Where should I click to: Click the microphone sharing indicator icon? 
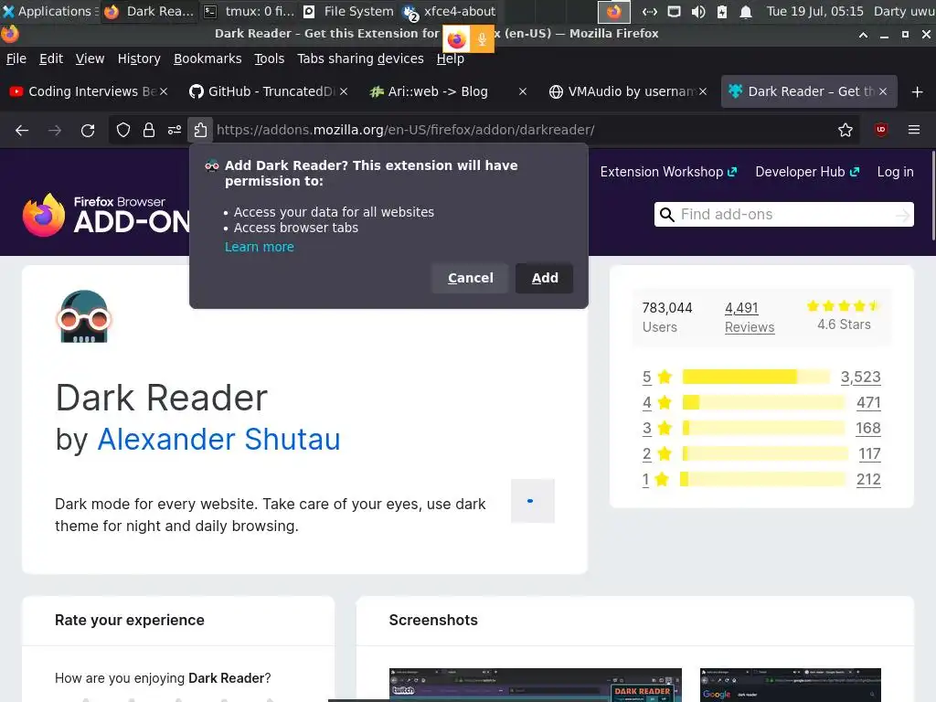[482, 39]
